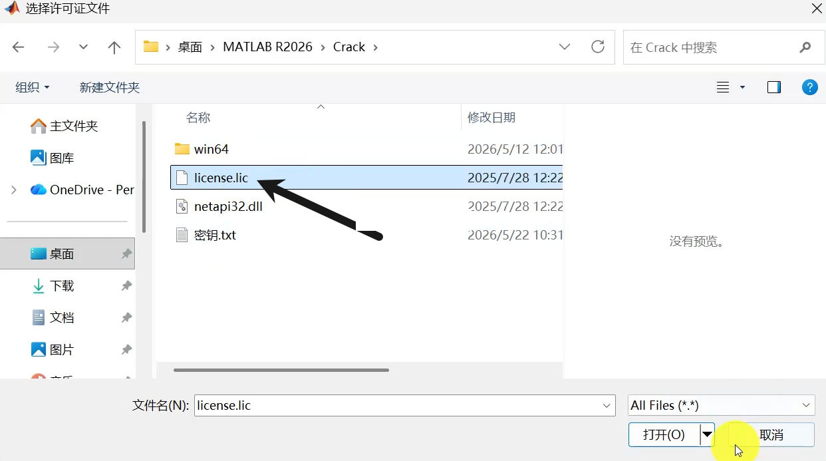Click the 取消 button
Viewport: 826px width, 461px height.
(771, 434)
